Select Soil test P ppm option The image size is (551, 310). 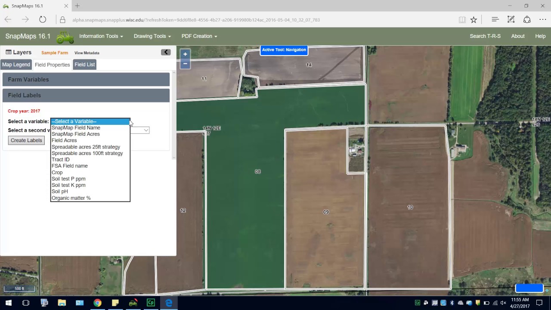coord(90,179)
